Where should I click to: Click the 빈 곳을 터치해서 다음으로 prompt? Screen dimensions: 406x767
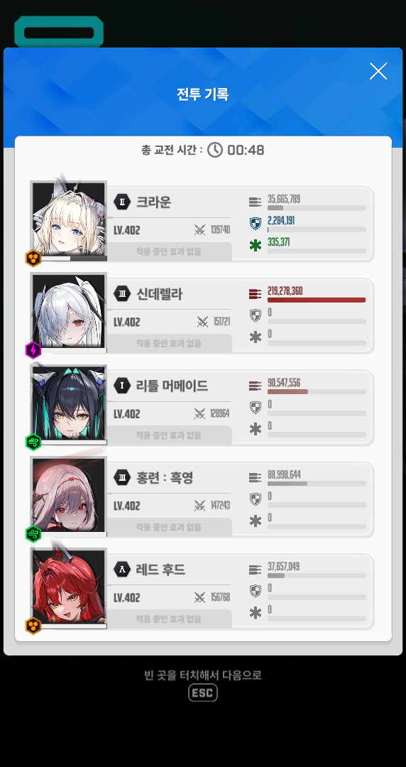203,675
